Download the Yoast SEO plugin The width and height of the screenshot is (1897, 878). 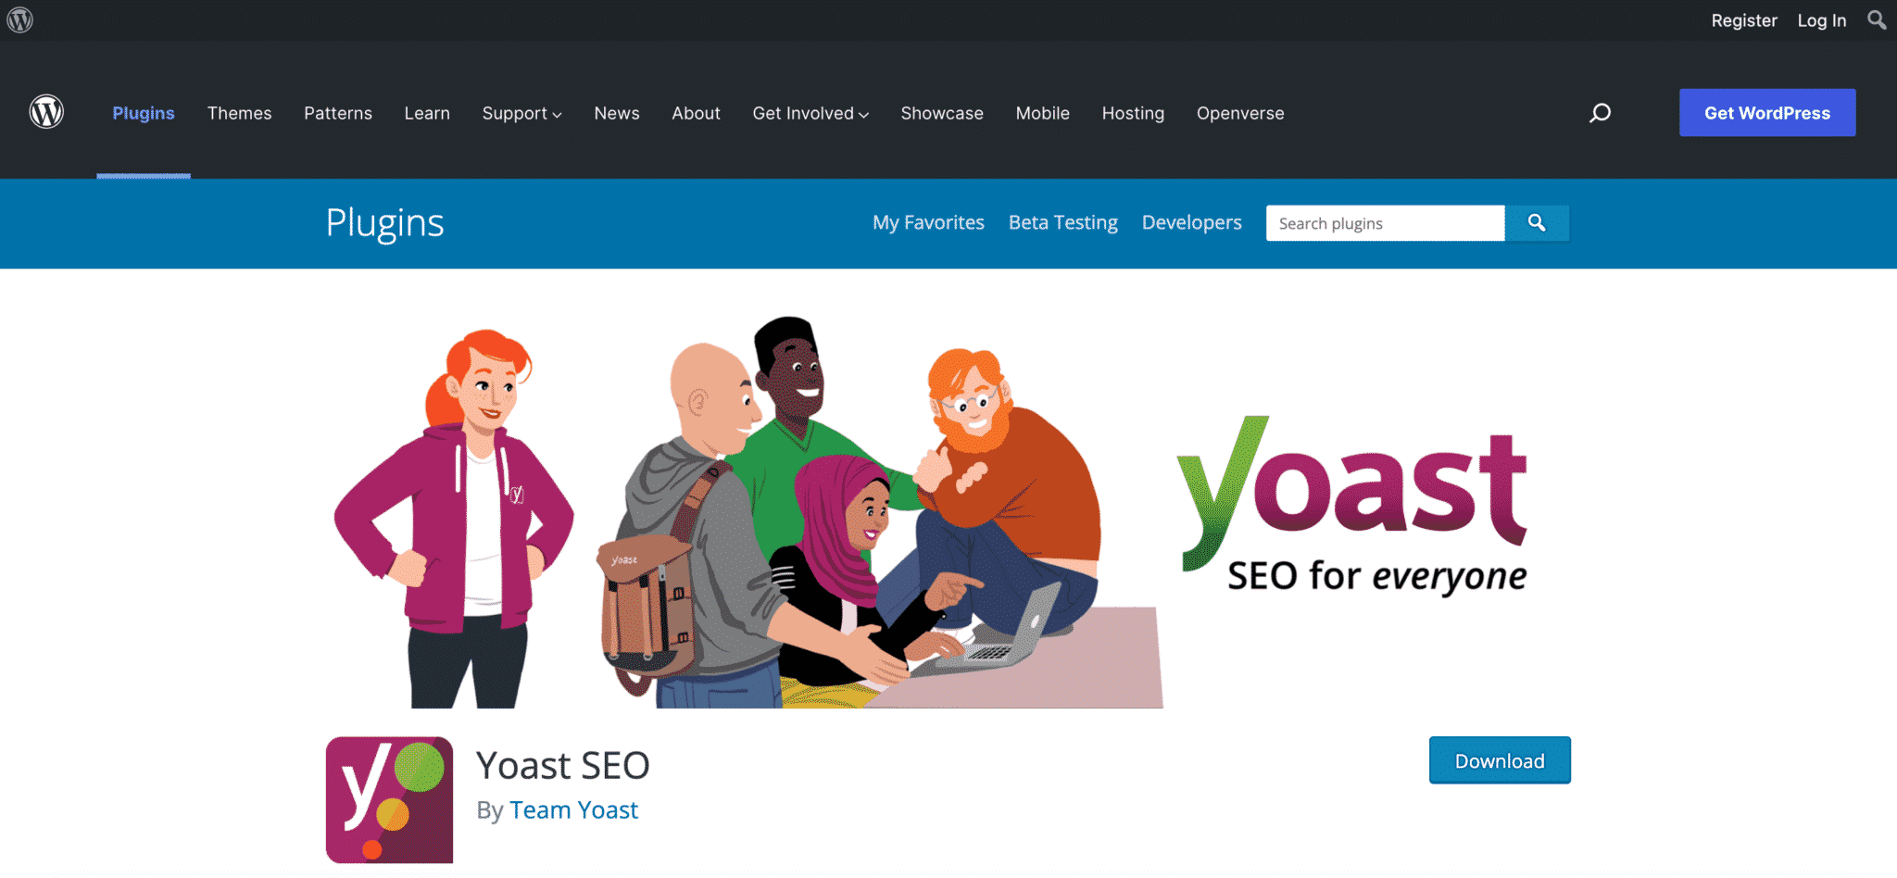tap(1499, 759)
